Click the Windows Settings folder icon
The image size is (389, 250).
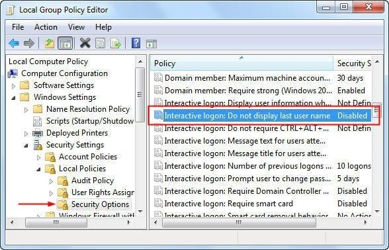[x=24, y=97]
